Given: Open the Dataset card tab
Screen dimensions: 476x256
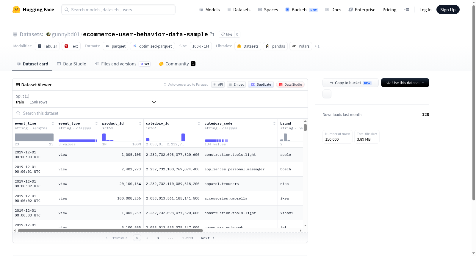Looking at the screenshot, I should pyautogui.click(x=32, y=64).
